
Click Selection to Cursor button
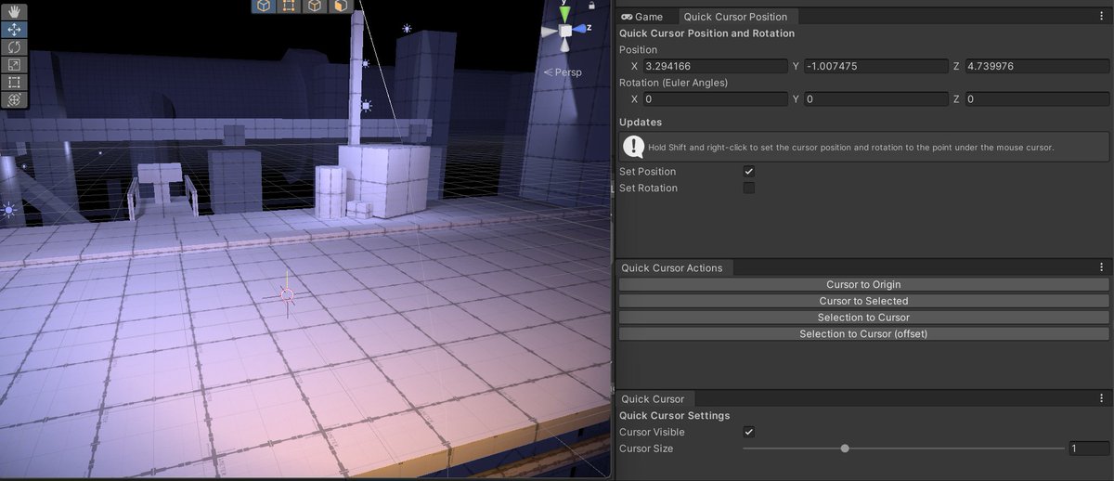[864, 318]
